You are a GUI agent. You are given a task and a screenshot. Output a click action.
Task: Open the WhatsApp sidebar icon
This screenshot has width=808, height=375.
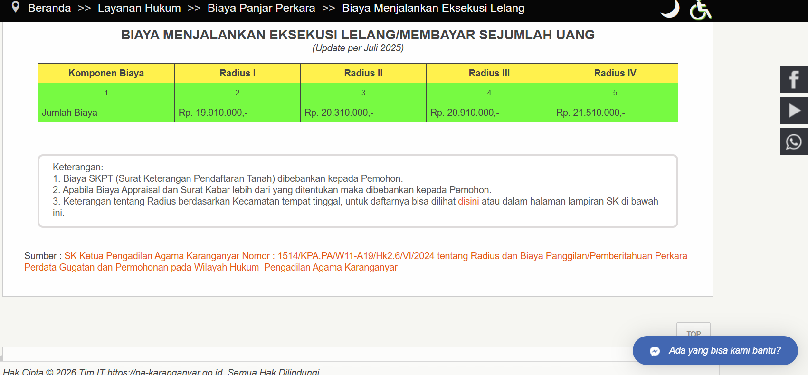coord(794,142)
